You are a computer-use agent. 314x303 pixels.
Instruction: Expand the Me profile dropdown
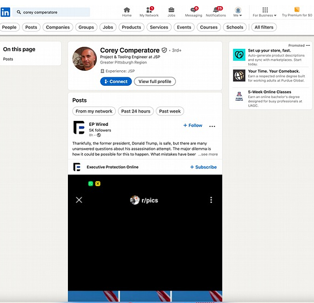(x=238, y=12)
